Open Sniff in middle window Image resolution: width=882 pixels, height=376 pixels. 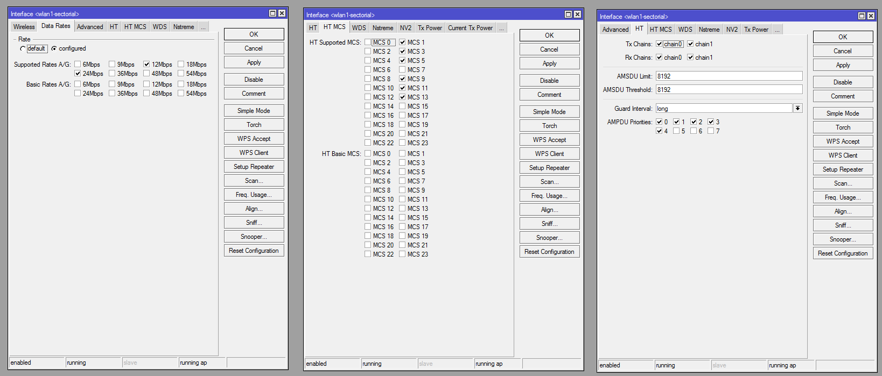click(x=549, y=223)
